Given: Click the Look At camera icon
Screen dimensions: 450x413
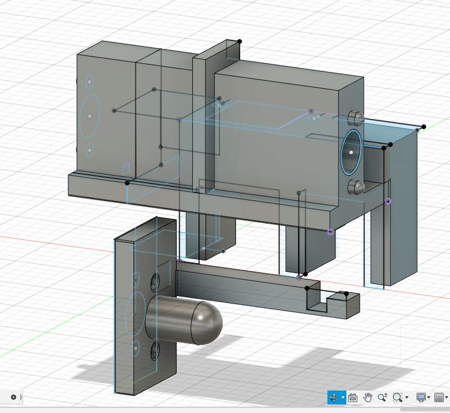Looking at the screenshot, I should click(x=353, y=397).
